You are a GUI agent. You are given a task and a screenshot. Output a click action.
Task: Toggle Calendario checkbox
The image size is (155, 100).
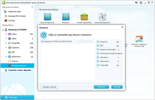pos(98,57)
